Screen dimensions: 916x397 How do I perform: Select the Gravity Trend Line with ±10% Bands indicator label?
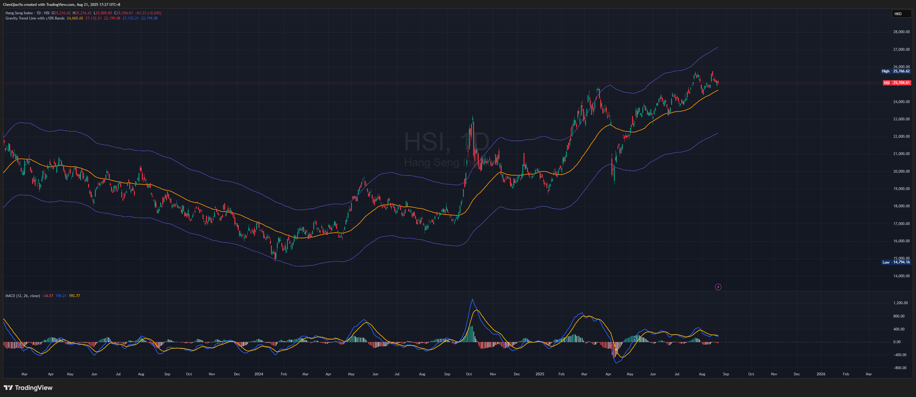click(35, 18)
